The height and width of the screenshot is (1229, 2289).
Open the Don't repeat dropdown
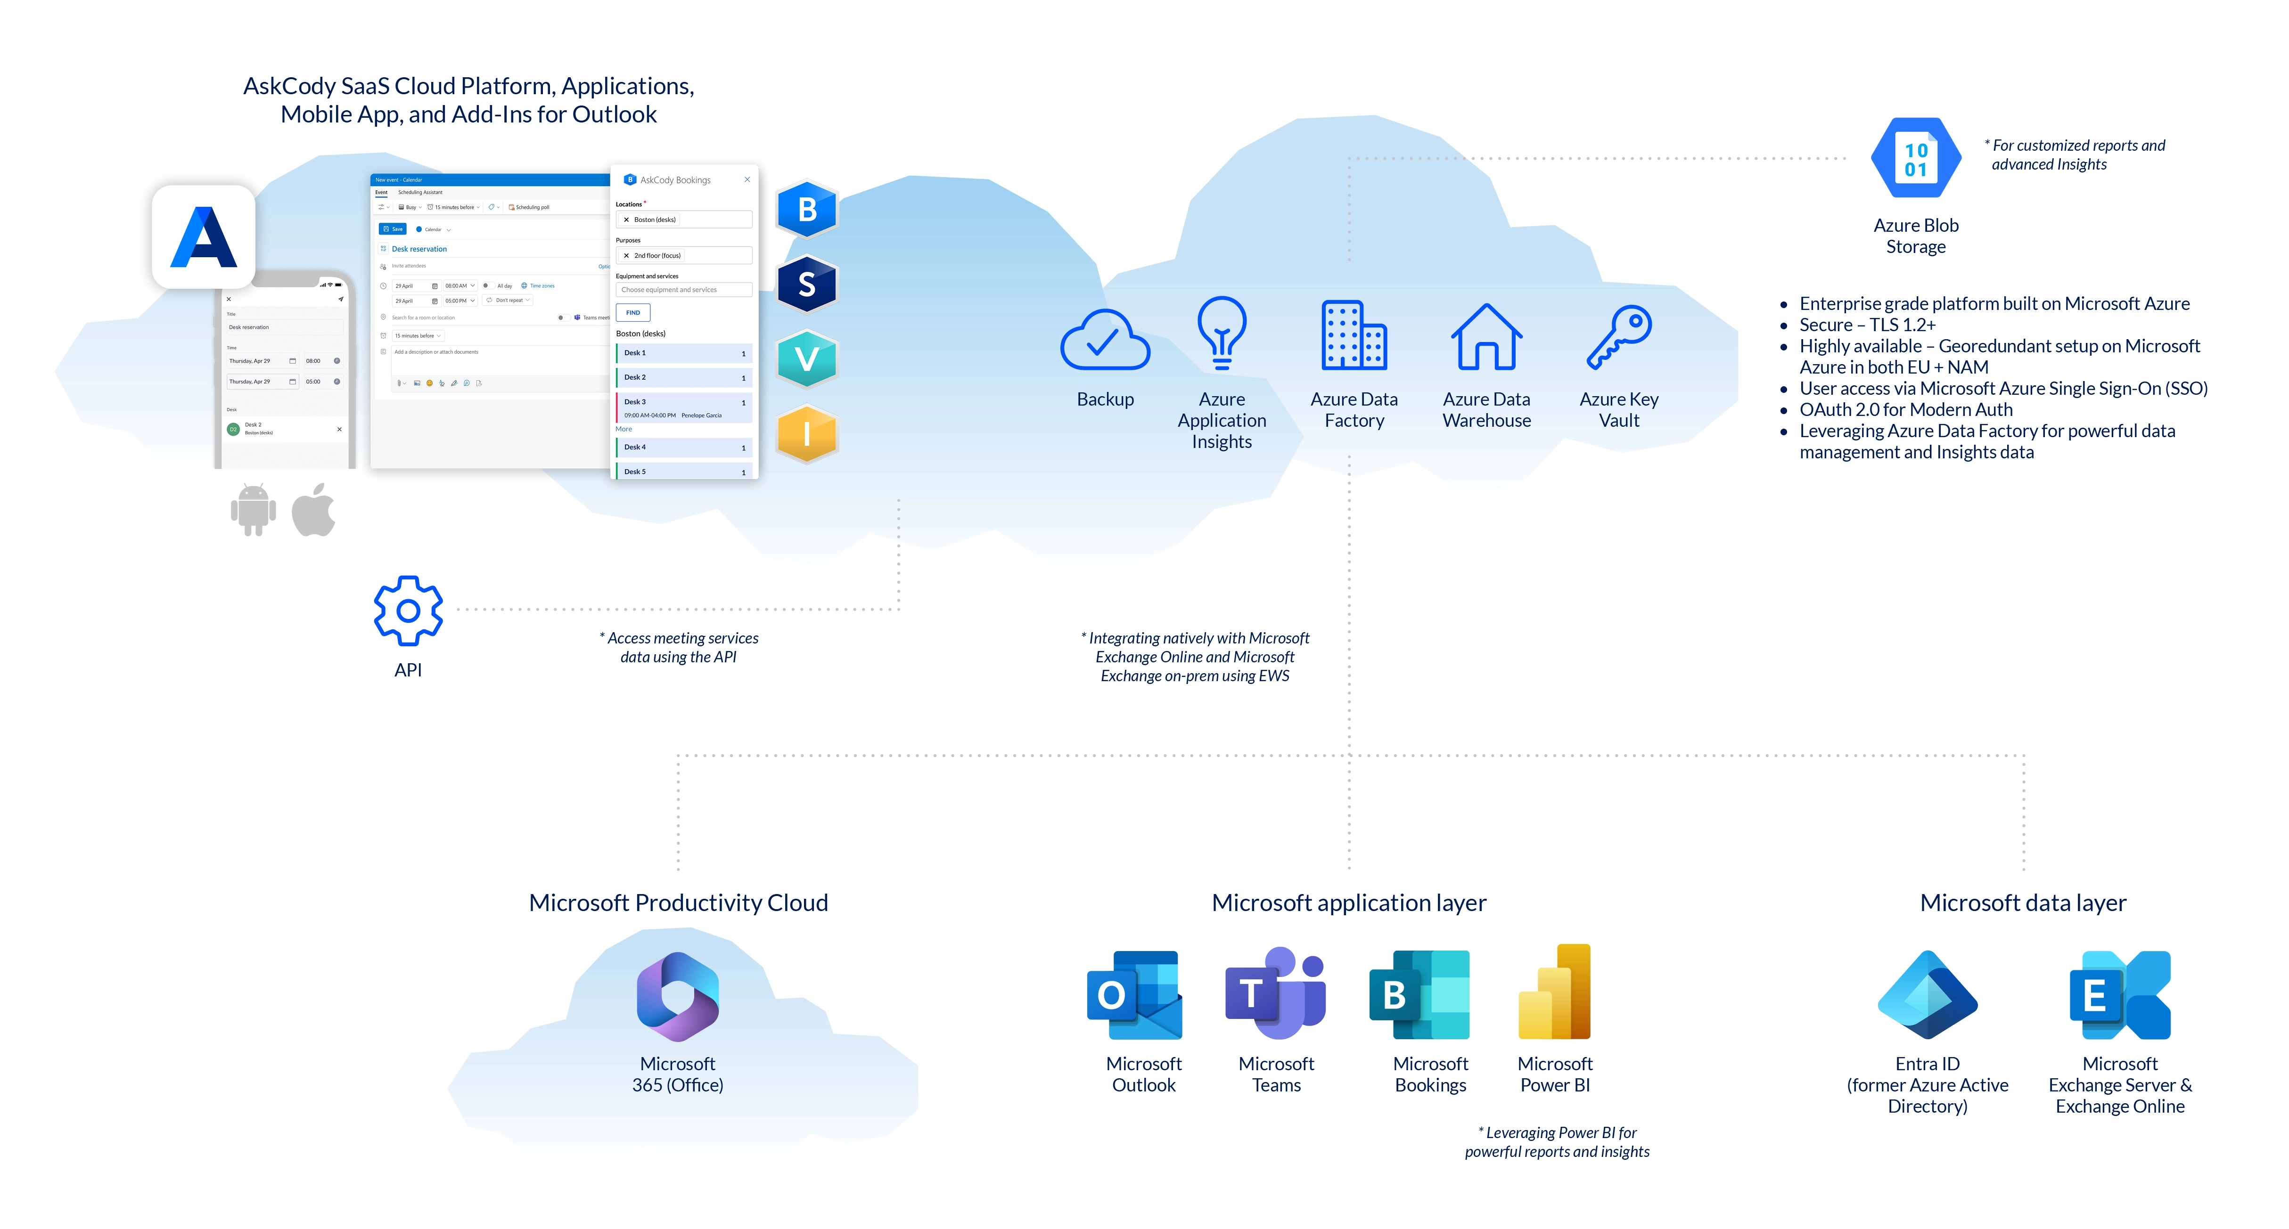click(508, 300)
